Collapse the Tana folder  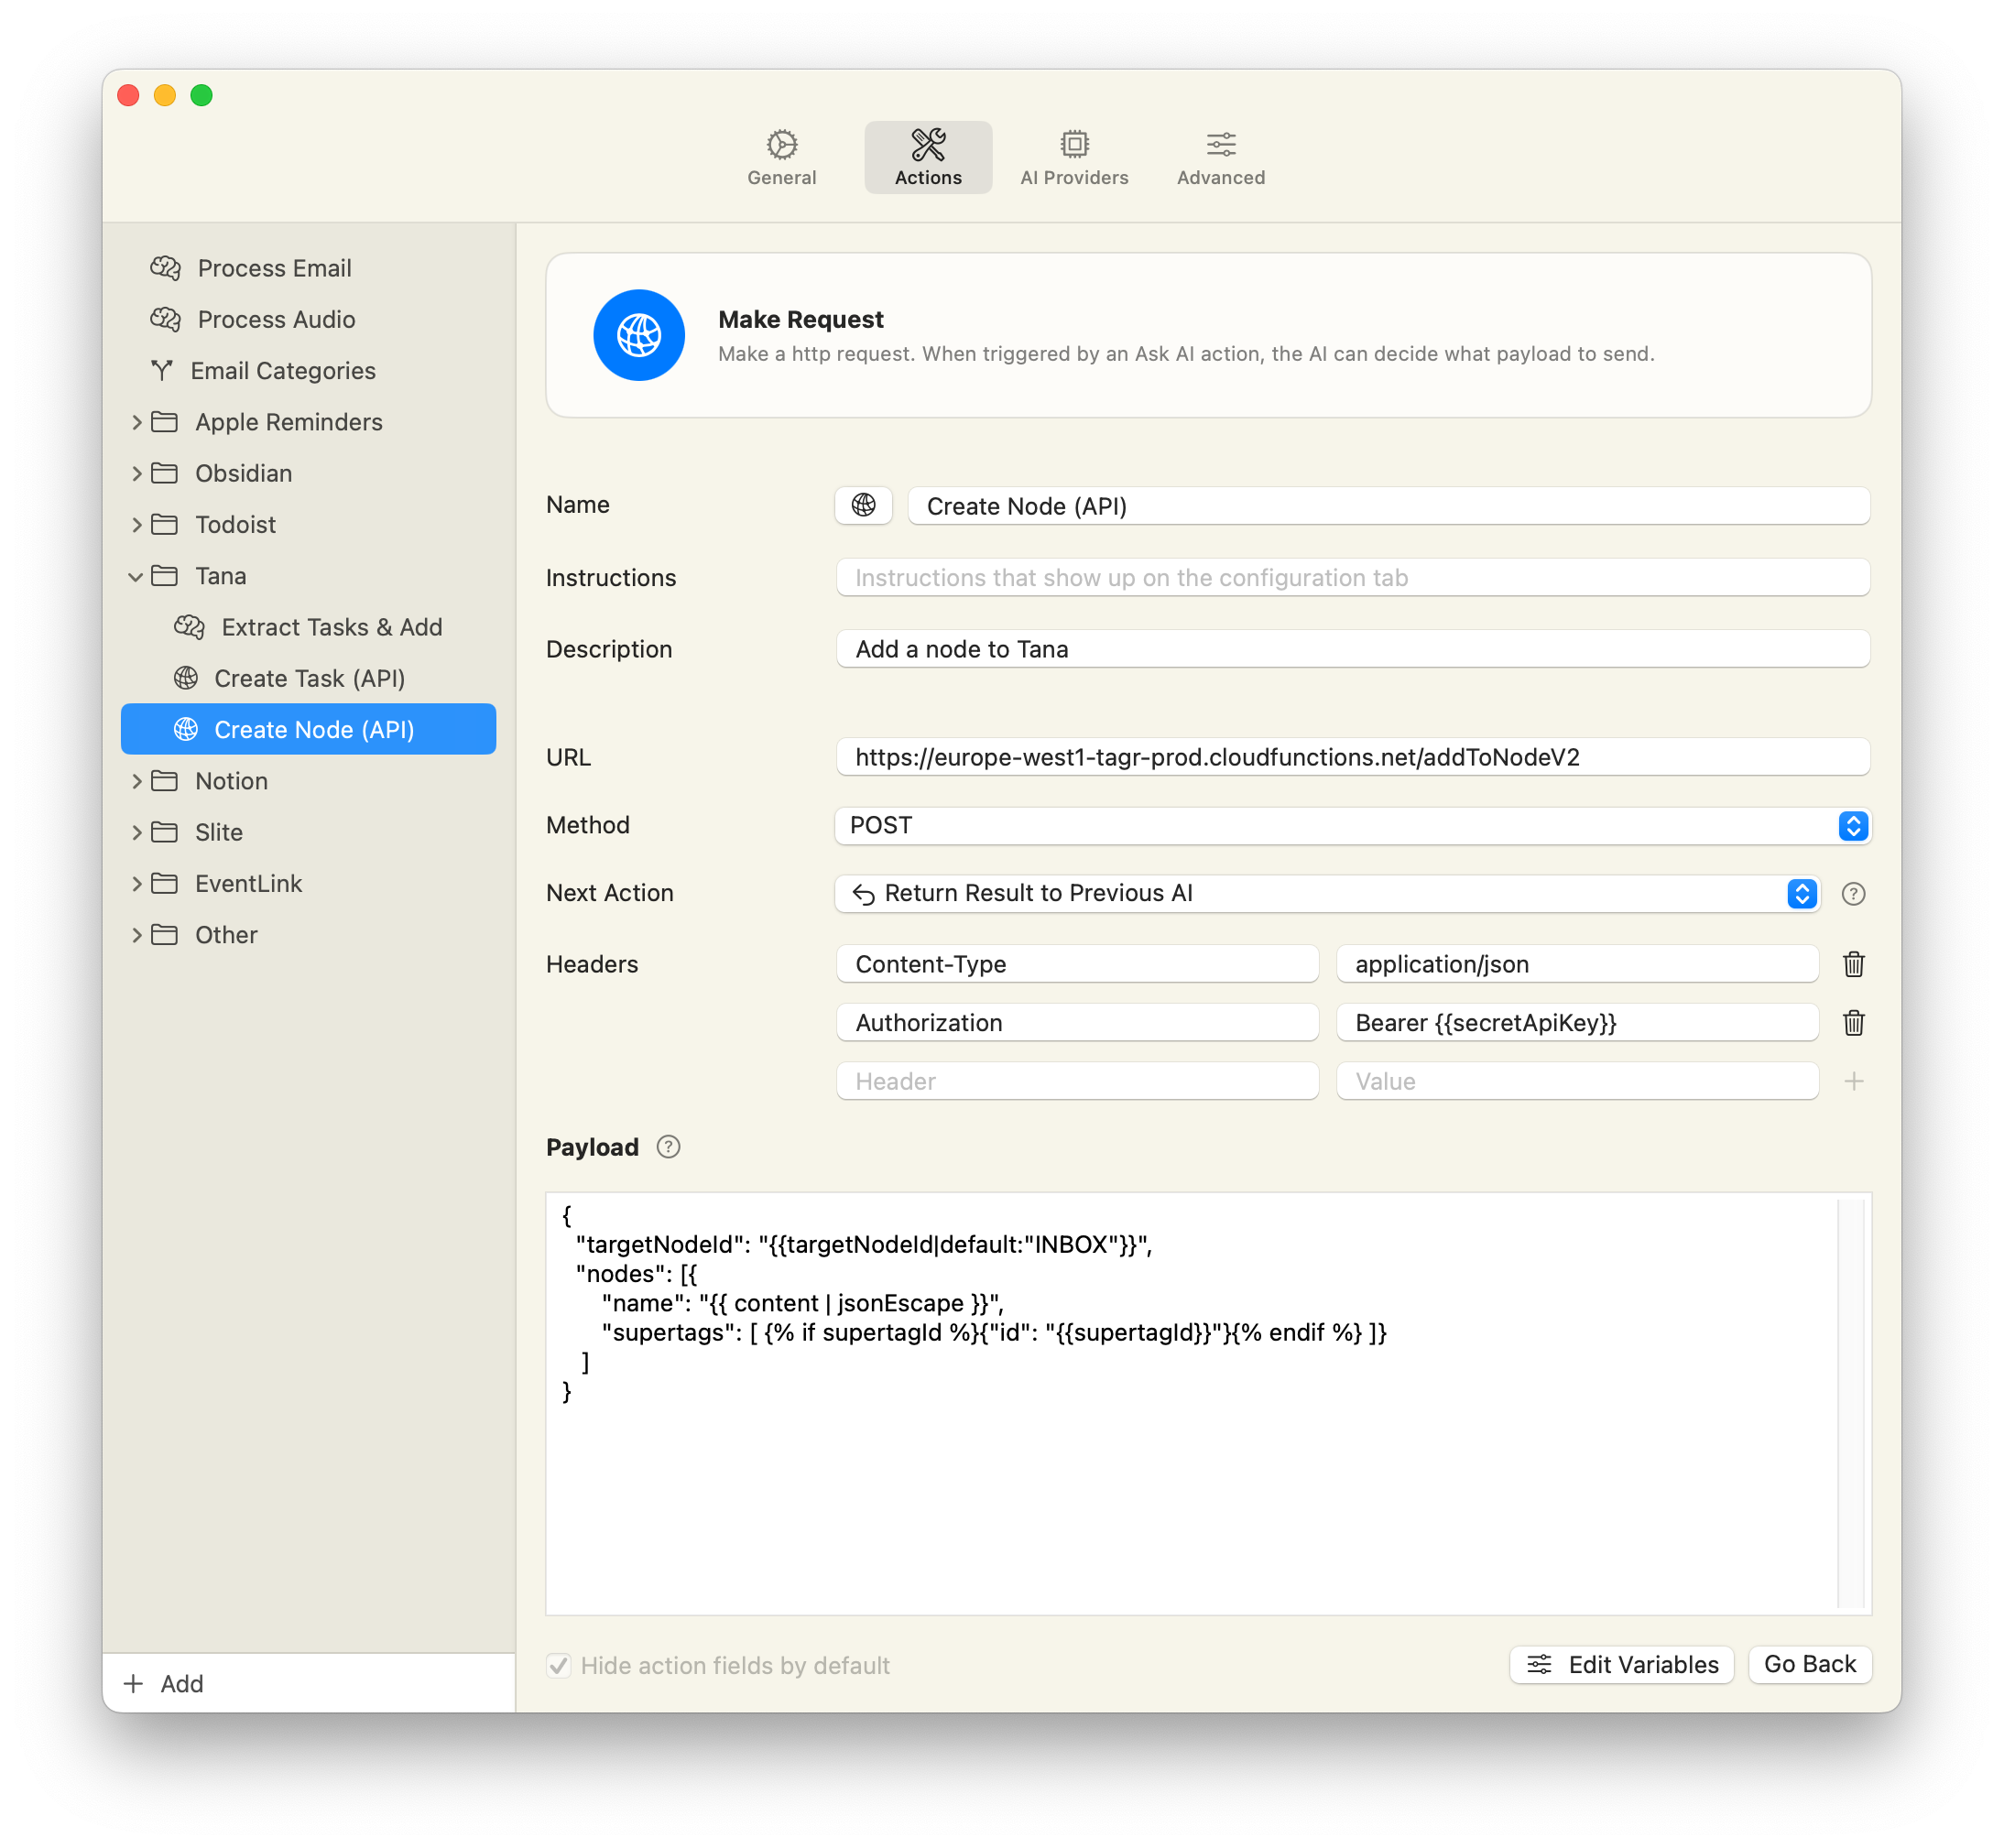(136, 576)
